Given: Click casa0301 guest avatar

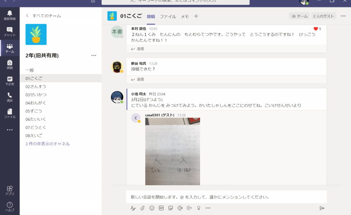Looking at the screenshot, I should click(136, 118).
